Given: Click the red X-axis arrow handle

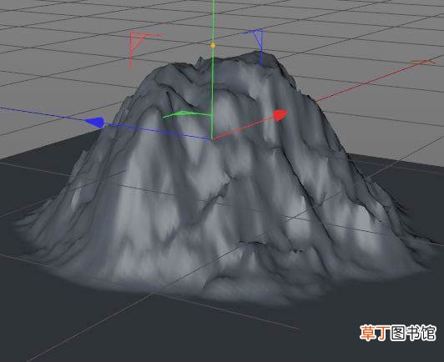Looking at the screenshot, I should 280,114.
